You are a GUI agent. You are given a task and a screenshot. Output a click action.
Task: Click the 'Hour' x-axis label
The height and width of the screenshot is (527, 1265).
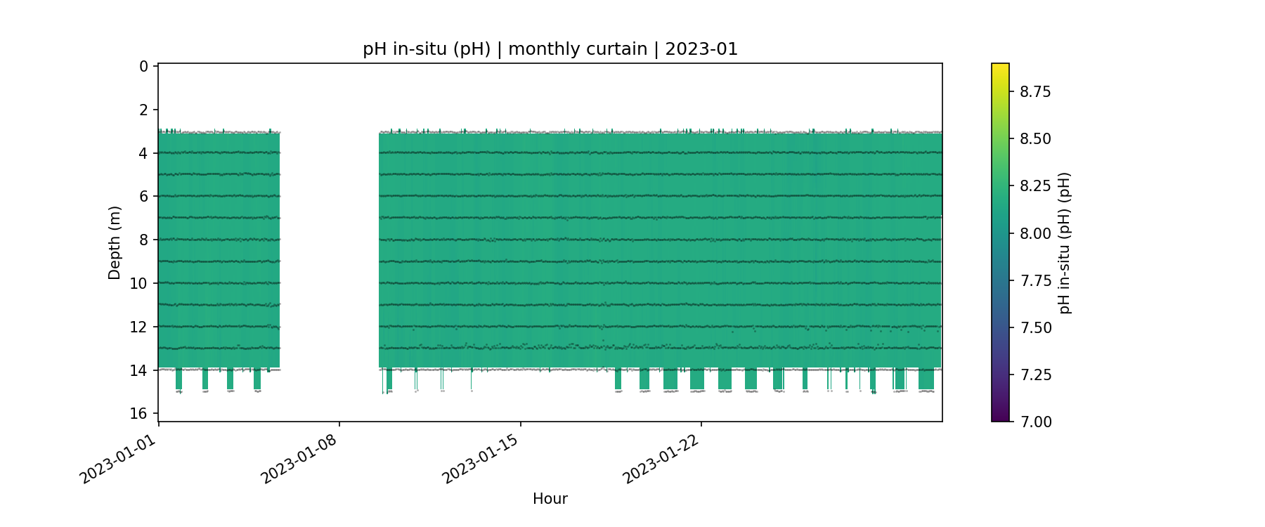pos(550,499)
